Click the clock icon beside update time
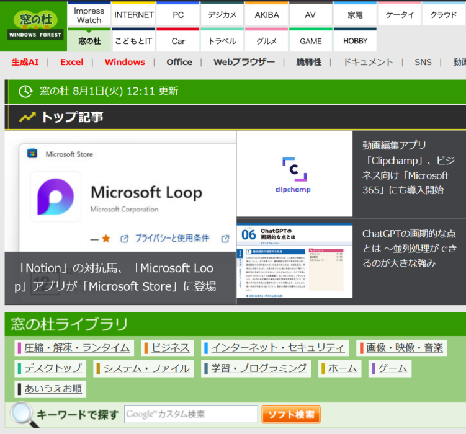This screenshot has width=466, height=434. [x=25, y=91]
